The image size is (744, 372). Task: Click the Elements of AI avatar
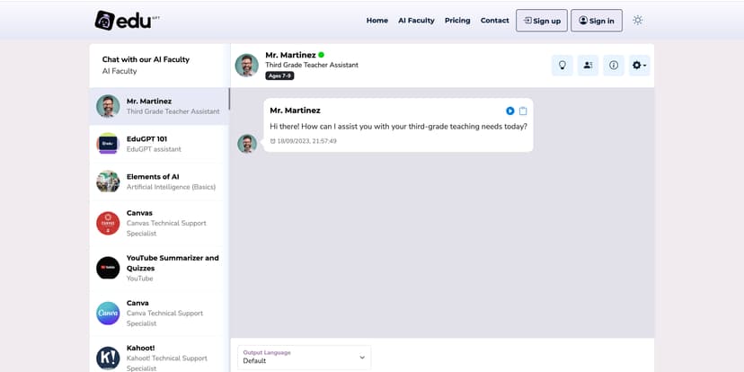108,182
